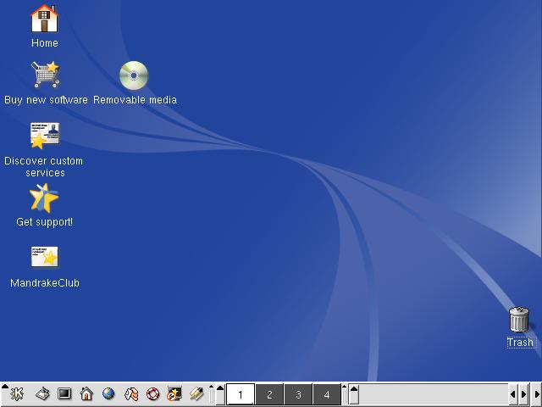Switch to virtual desktop 4
This screenshot has width=542, height=407.
pyautogui.click(x=327, y=394)
